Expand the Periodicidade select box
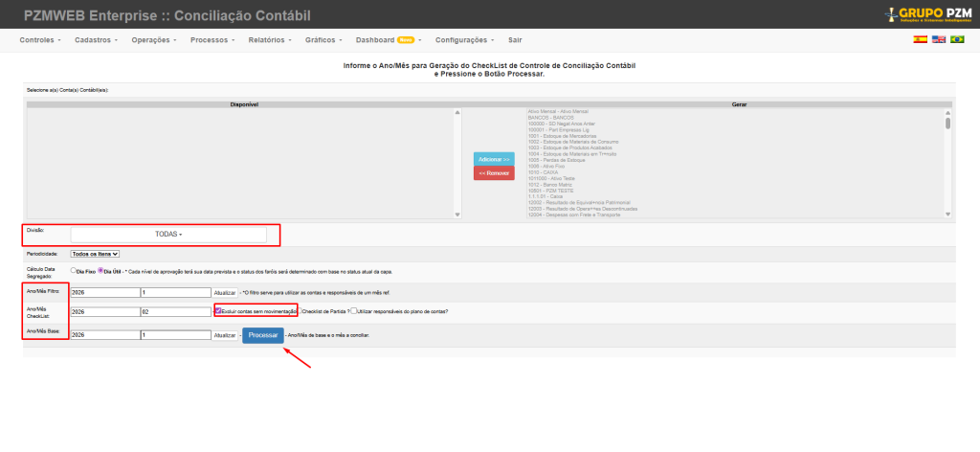This screenshot has height=452, width=980. pos(95,254)
